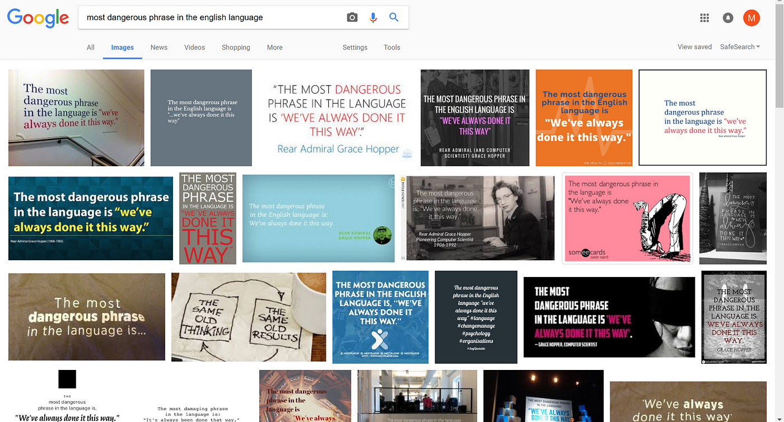Click the Google logo
The width and height of the screenshot is (784, 422).
(38, 18)
